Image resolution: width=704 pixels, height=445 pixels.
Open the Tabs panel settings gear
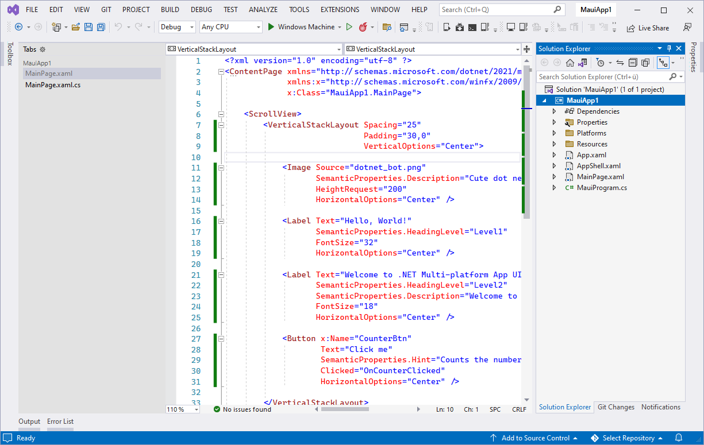tap(43, 49)
